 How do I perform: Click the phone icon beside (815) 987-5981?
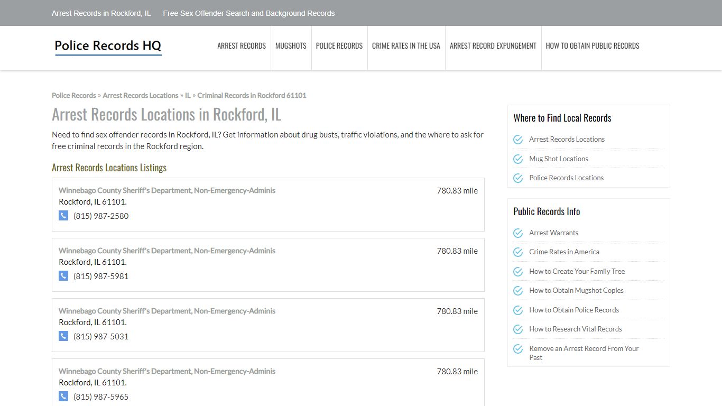tap(63, 275)
